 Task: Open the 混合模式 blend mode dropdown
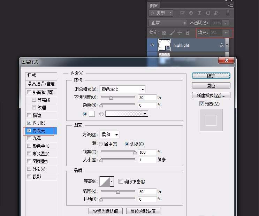(122, 89)
